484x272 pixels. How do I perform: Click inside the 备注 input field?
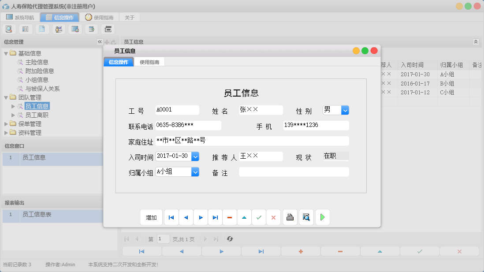293,172
